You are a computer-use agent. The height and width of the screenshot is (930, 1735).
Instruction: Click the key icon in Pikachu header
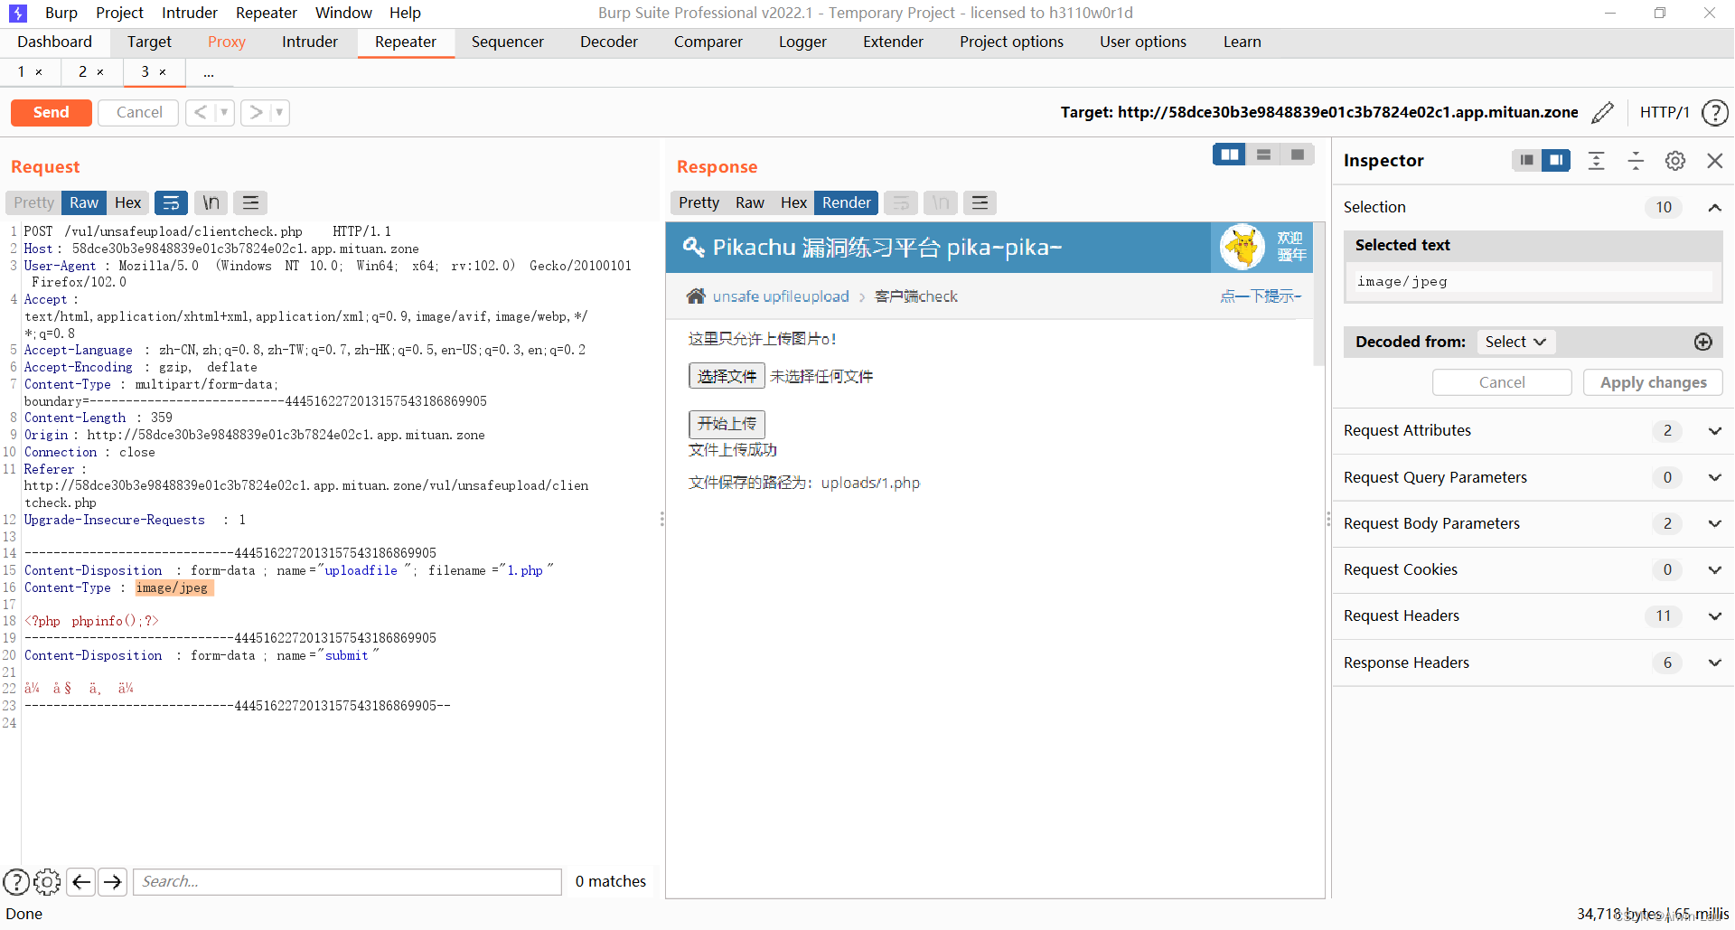coord(693,247)
